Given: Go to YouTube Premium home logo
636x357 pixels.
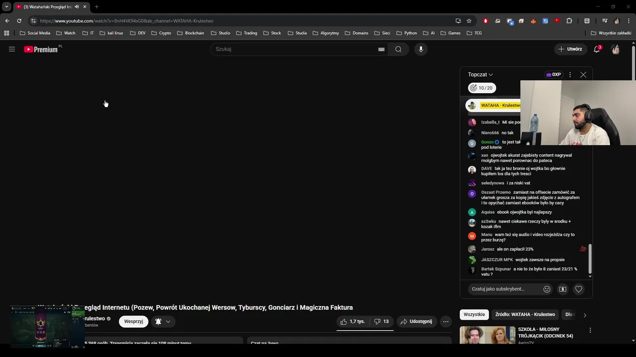Looking at the screenshot, I should pos(41,49).
